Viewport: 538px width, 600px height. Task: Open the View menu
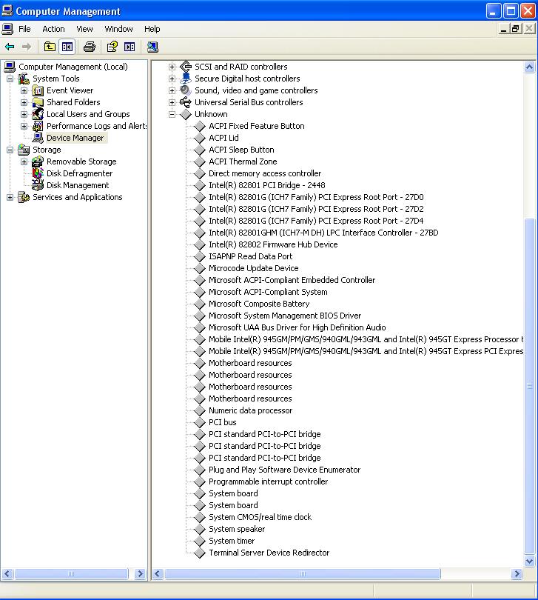[x=84, y=29]
